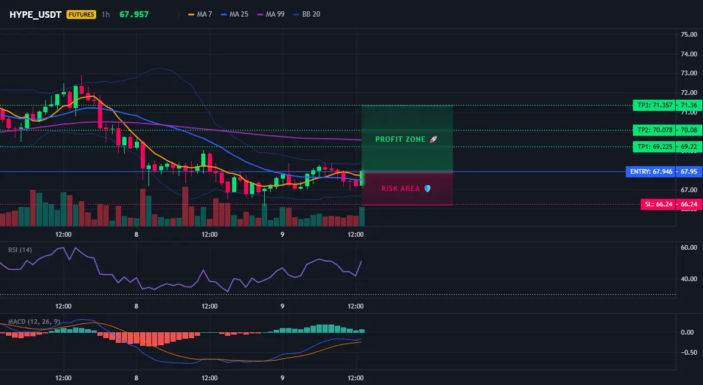Click date label 9 on MACD time axis

283,378
